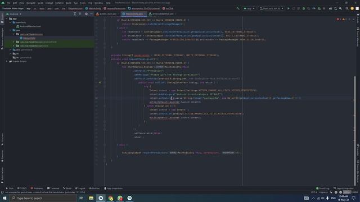
Task: Expand the java (generated) folder node
Action: pos(10,50)
